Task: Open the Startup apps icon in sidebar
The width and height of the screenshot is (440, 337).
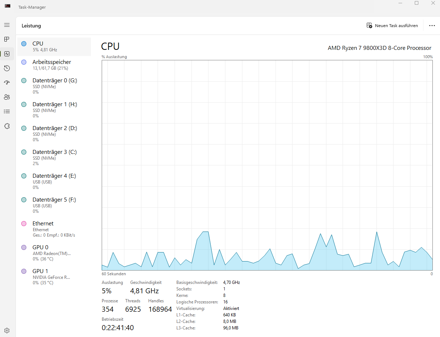Action: tap(7, 82)
